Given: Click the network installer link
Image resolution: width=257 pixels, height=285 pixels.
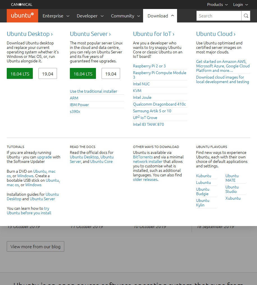Looking at the screenshot, I should pos(148,161).
